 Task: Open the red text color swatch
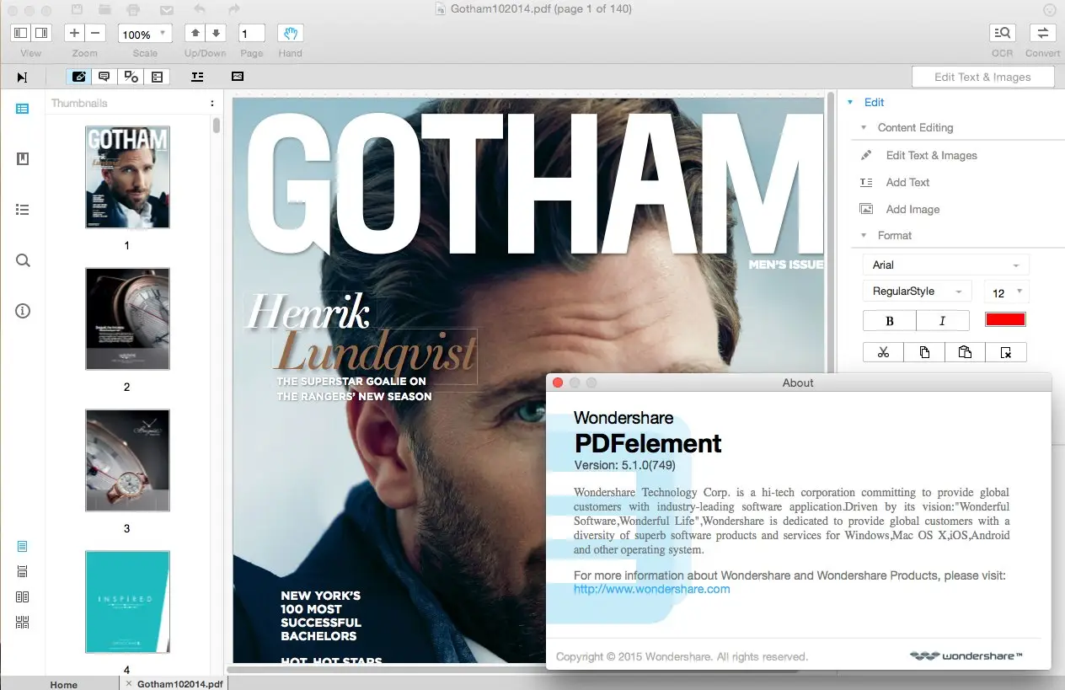1005,319
